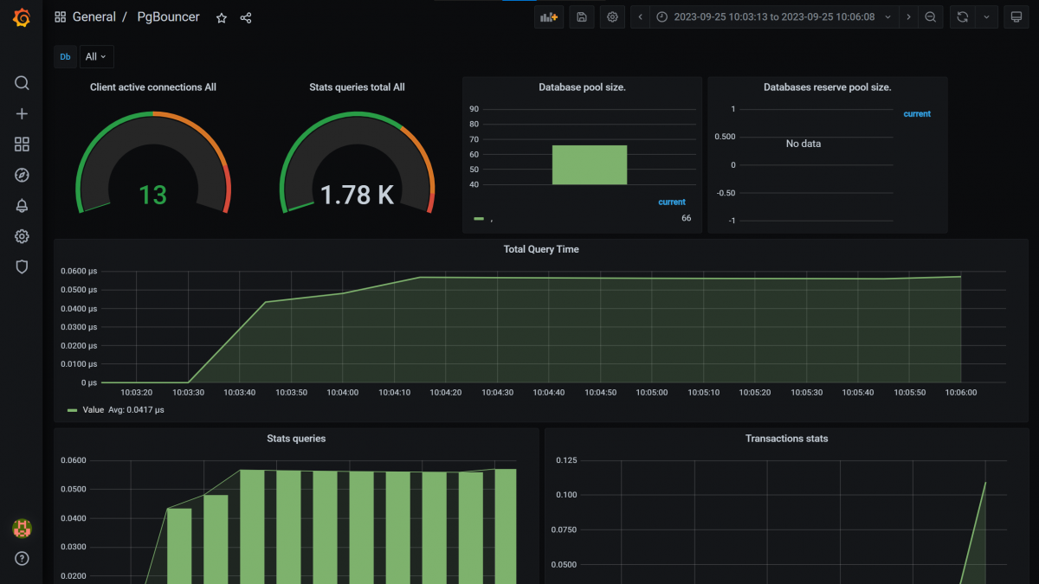Open Explore using the compass sidebar icon
Screen dimensions: 1039x584
(21, 175)
